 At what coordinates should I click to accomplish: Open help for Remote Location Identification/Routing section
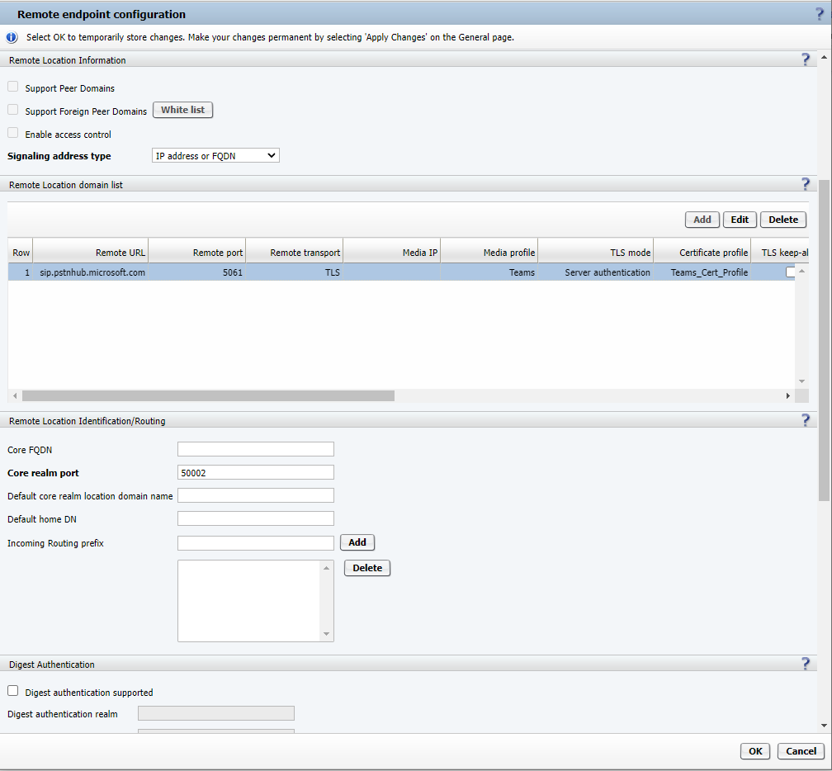point(806,419)
